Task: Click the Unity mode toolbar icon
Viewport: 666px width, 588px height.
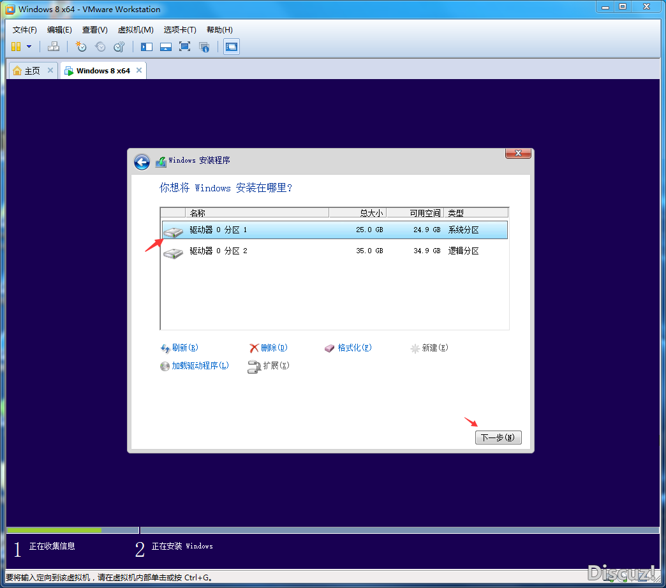Action: click(204, 47)
